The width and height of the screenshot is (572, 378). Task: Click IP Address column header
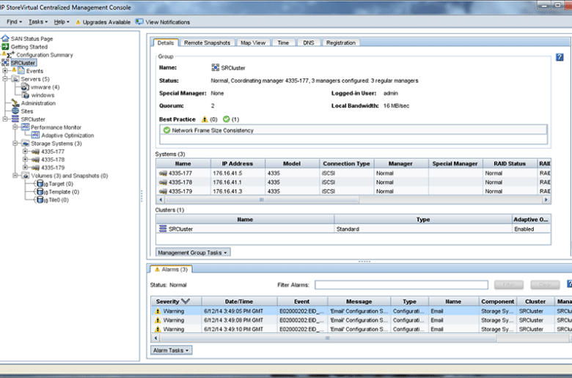pos(238,163)
